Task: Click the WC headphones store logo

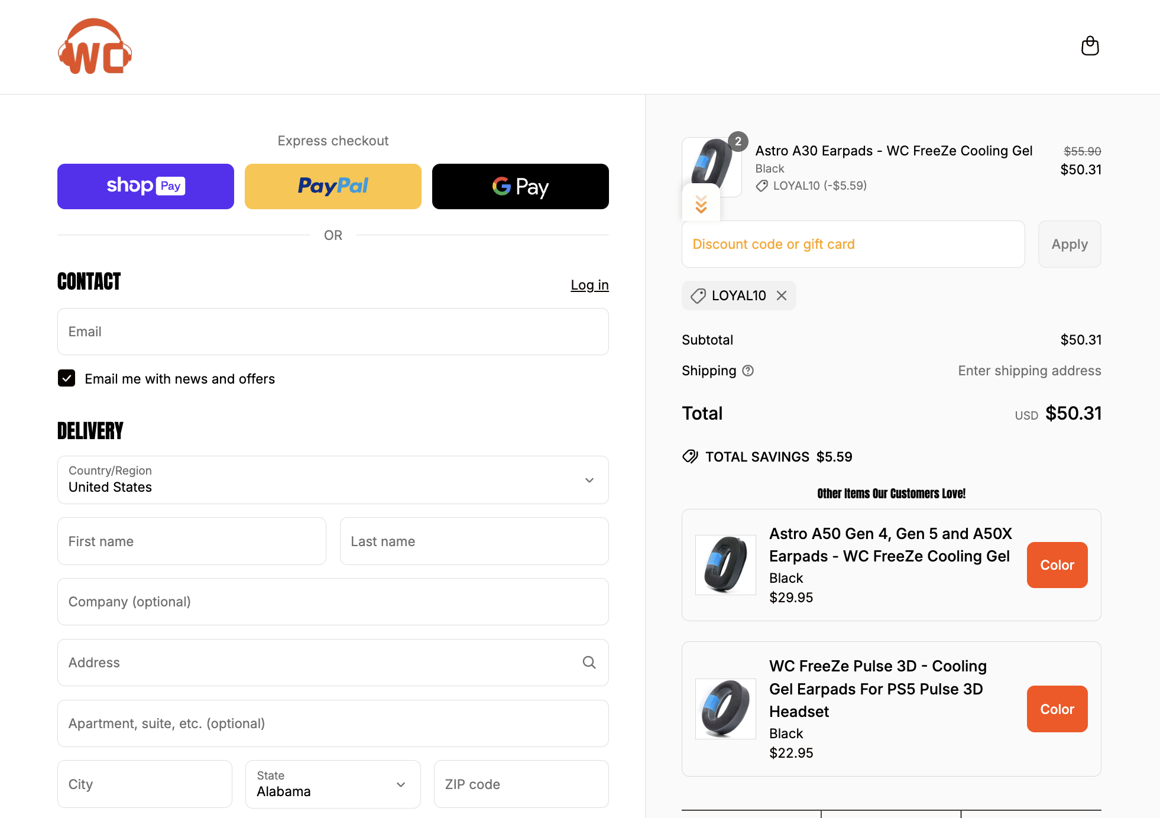Action: 95,47
